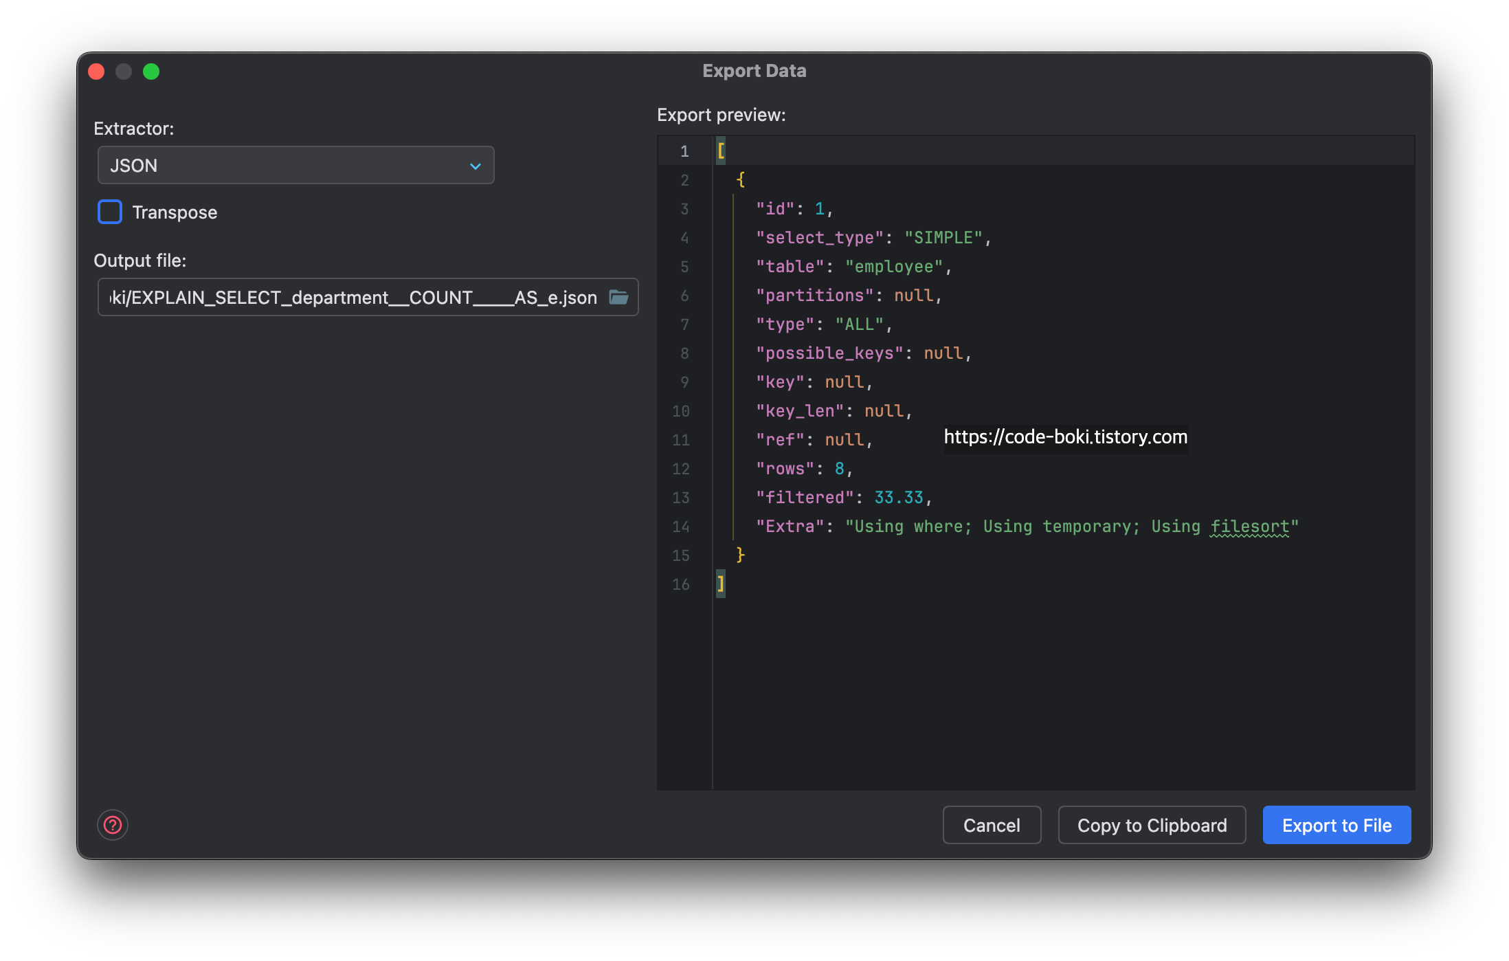The image size is (1509, 961).
Task: Click the gray minimize window button
Action: coord(124,71)
